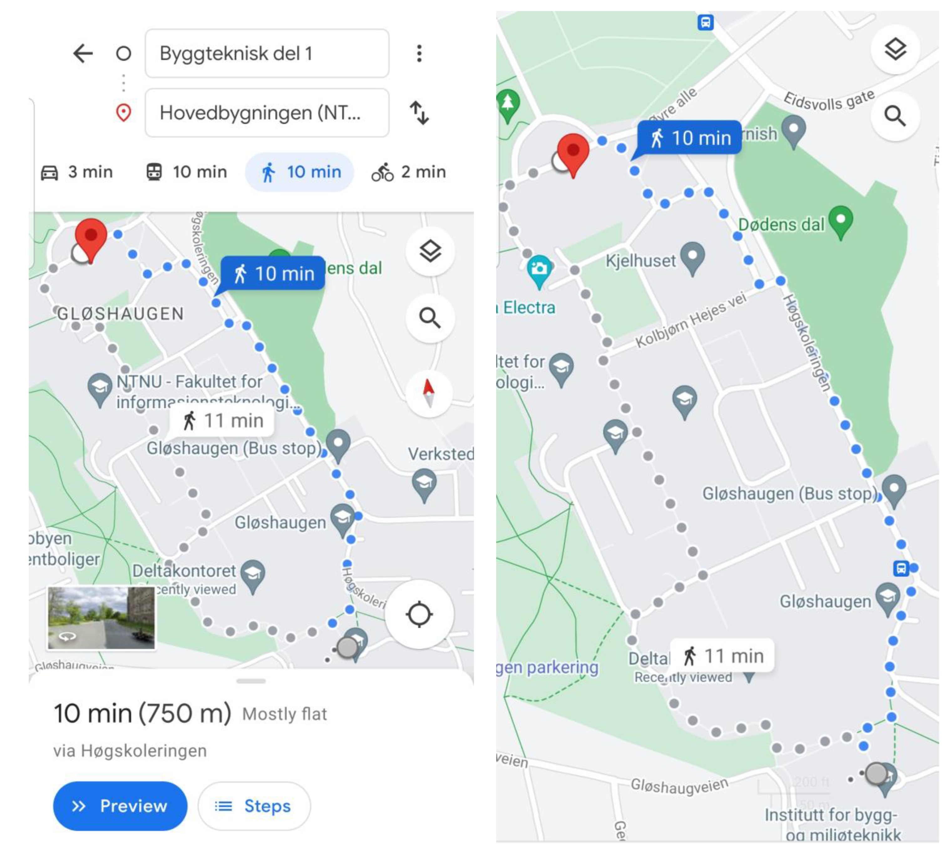This screenshot has height=854, width=951.
Task: Select the transit 10 min travel mode
Action: (186, 172)
